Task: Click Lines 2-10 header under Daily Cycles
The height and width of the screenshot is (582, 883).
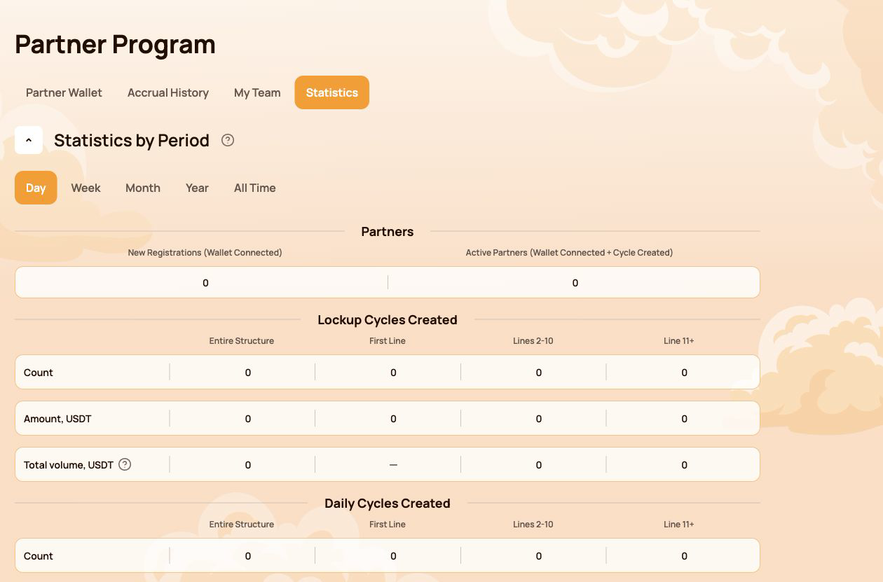Action: [533, 525]
